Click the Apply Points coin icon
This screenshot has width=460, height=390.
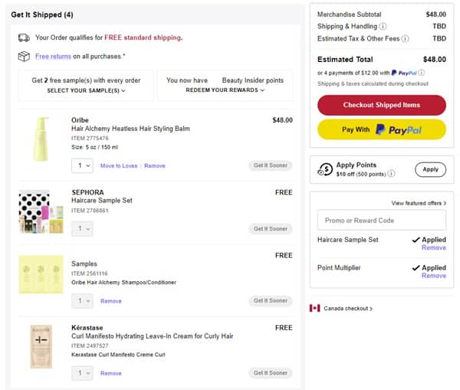click(325, 169)
